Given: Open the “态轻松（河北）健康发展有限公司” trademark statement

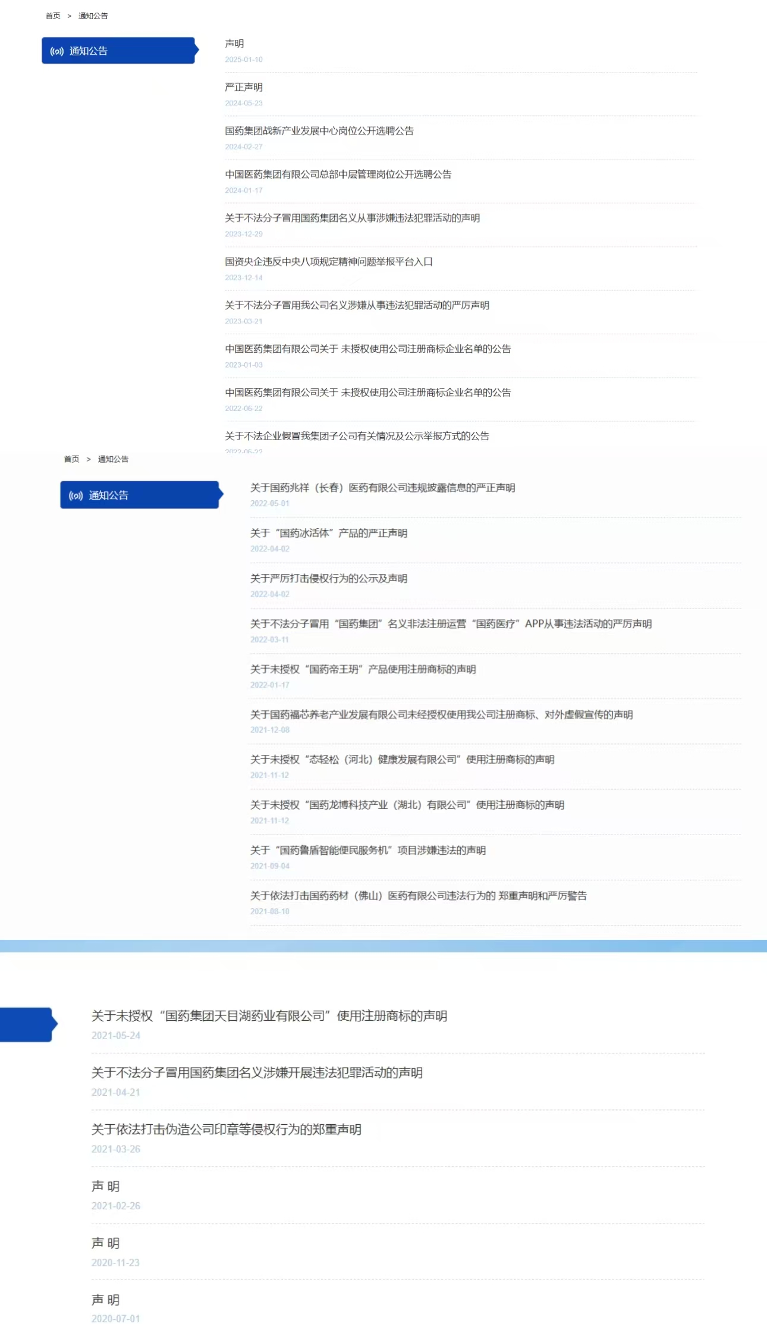Looking at the screenshot, I should pos(403,760).
